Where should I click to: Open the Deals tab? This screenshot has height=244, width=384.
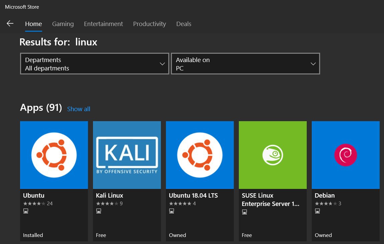[184, 24]
